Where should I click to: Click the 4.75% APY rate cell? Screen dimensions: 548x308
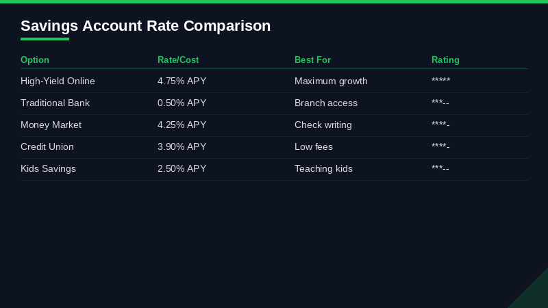tap(182, 81)
